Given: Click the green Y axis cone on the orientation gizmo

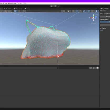Looking at the screenshot, I should tap(94, 16).
